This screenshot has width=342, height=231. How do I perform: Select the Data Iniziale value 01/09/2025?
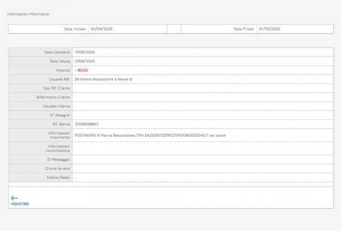102,29
